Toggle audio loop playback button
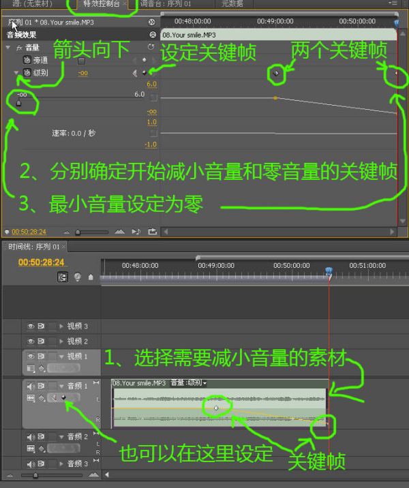The height and width of the screenshot is (488, 409). tap(153, 232)
